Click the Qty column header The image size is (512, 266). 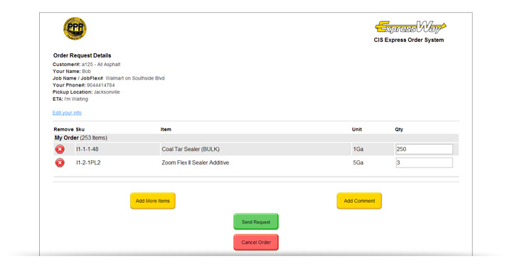(399, 129)
